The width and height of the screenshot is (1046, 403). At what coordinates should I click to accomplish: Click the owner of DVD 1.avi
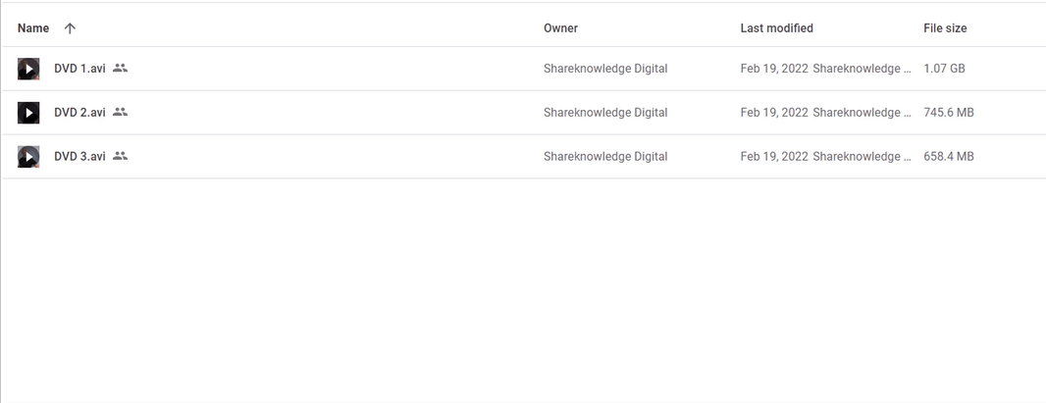605,69
